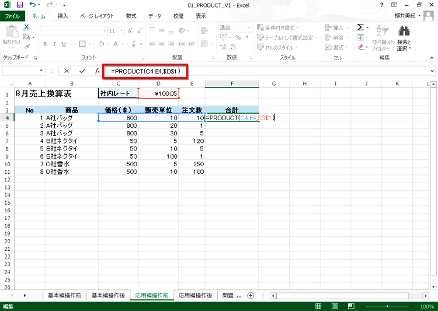
Task: Open the Name Box dropdown arrow
Action: [41, 71]
